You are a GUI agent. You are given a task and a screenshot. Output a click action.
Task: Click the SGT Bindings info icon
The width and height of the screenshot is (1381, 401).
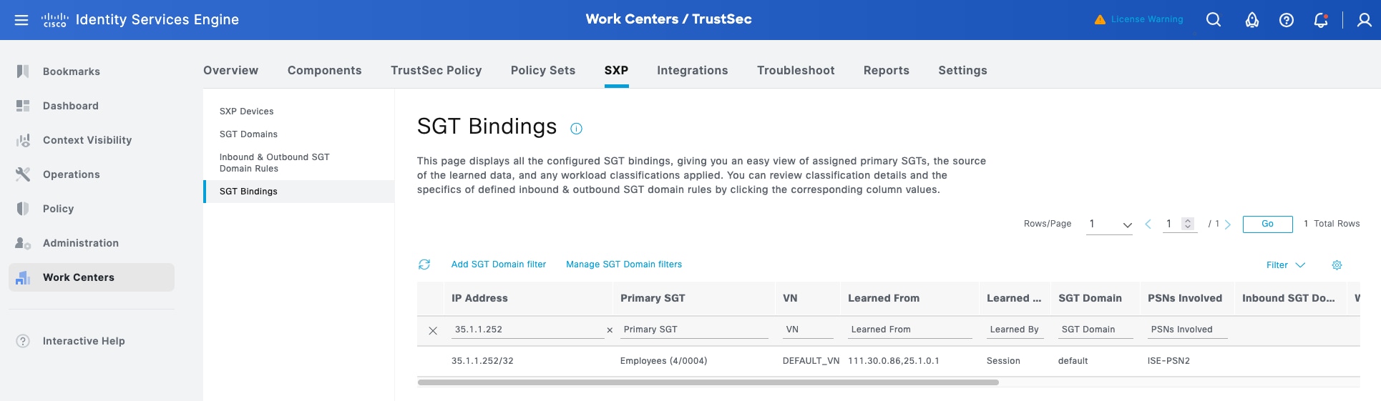click(576, 129)
